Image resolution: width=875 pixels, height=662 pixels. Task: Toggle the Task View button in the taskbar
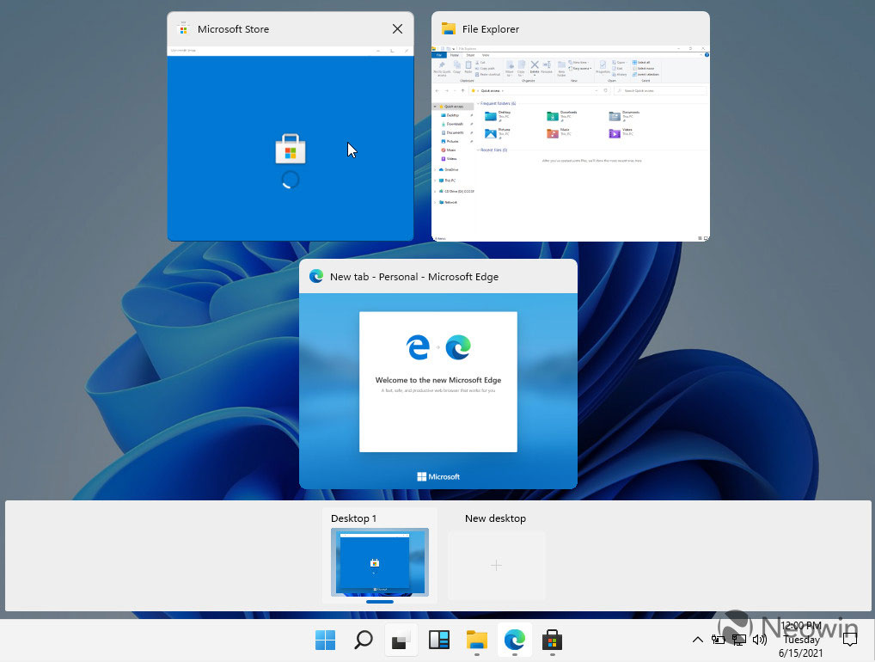[x=401, y=640]
